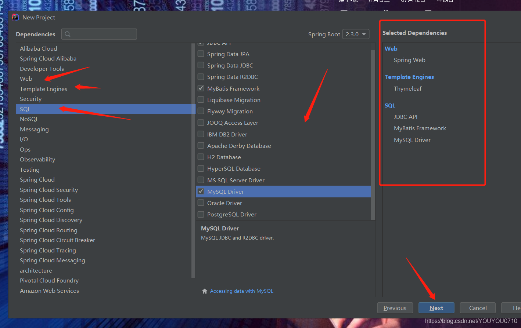Screen dimensions: 521x328
Task: Enable the Spring Data JPA checkbox
Action: point(201,54)
